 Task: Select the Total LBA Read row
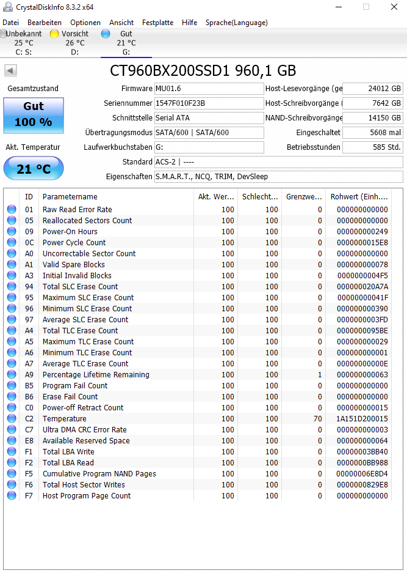pos(198,463)
